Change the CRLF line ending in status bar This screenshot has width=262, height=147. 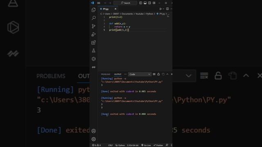pos(110,145)
